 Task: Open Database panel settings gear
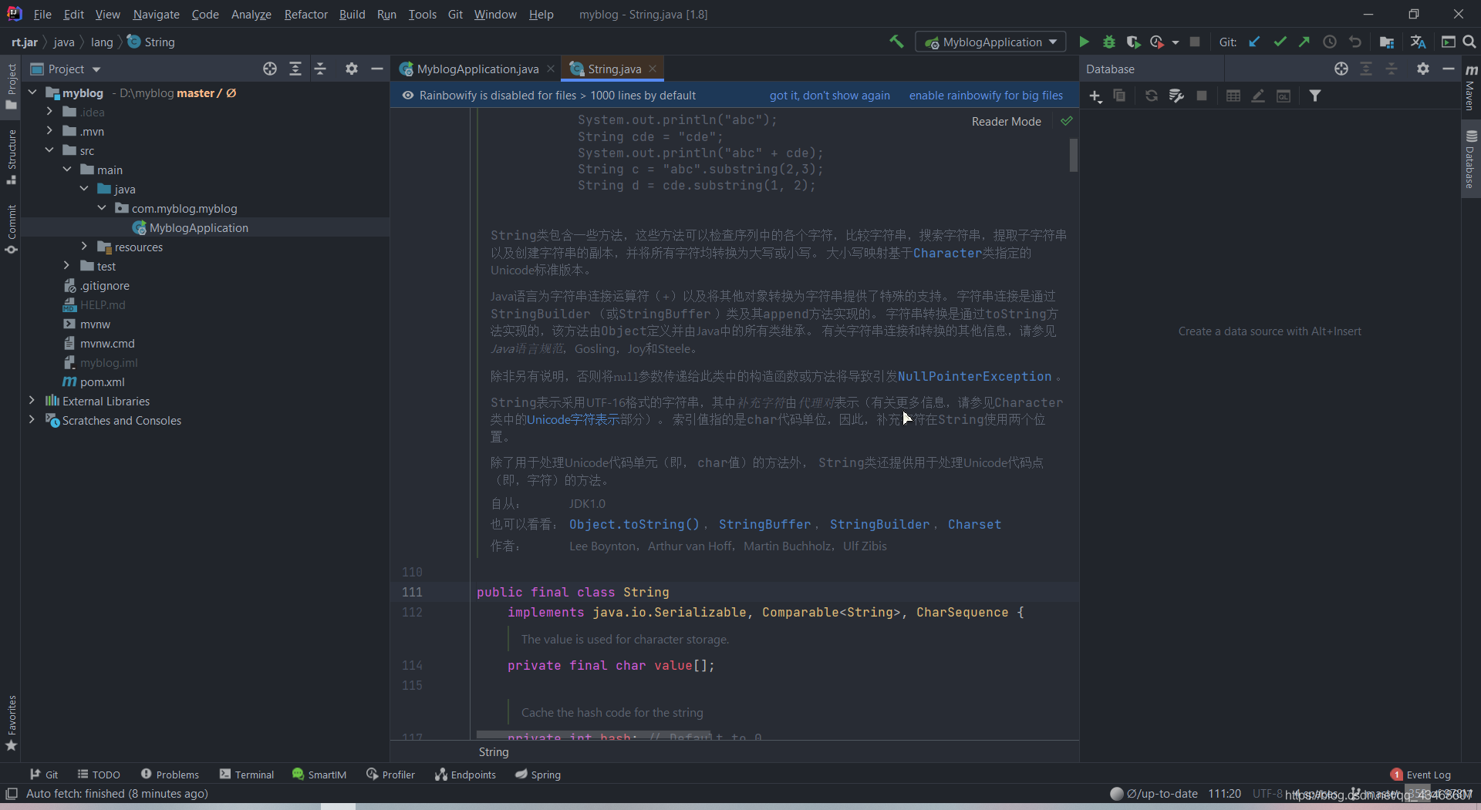pyautogui.click(x=1423, y=69)
